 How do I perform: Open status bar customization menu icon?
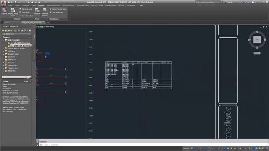pos(266,148)
